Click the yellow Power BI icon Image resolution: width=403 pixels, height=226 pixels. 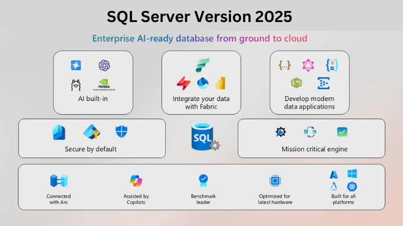(x=220, y=83)
